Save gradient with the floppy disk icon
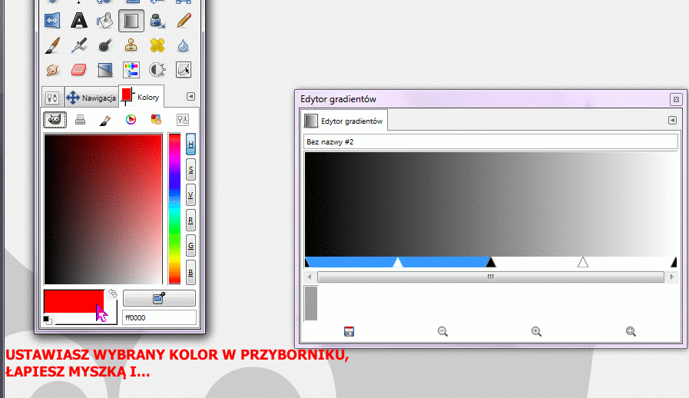 349,331
